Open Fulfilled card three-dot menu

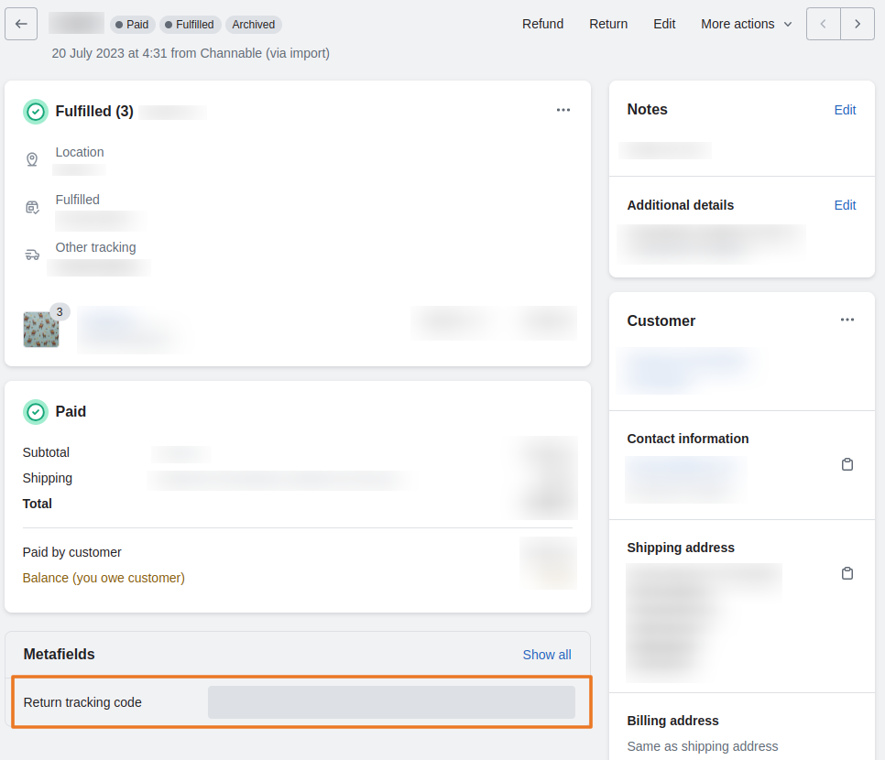pyautogui.click(x=563, y=110)
